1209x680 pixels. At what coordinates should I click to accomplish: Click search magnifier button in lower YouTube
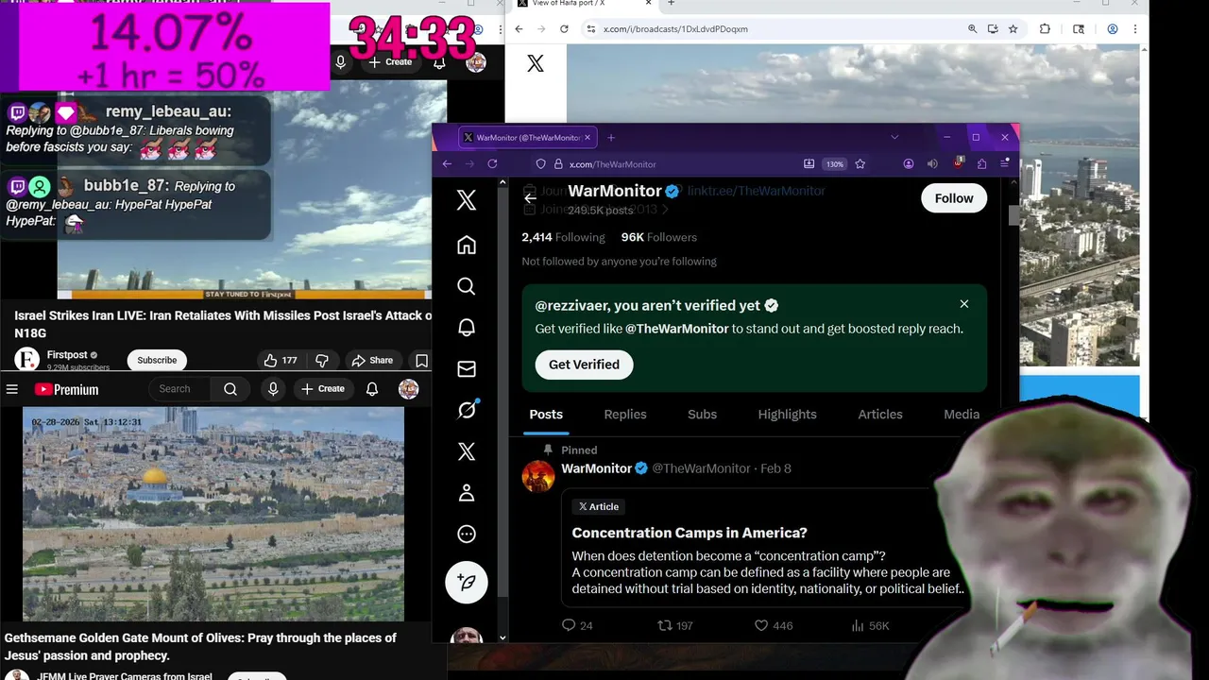click(230, 389)
